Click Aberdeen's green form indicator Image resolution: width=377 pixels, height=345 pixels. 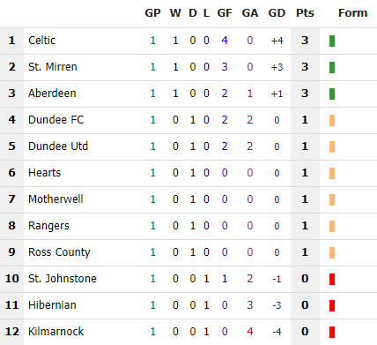click(332, 94)
